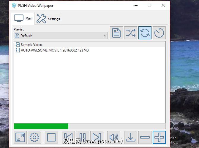Toggle the repeat loop button
This screenshot has height=148, width=199.
click(145, 33)
